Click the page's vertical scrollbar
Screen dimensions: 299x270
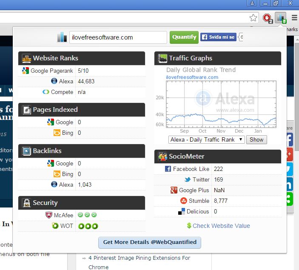(297, 97)
